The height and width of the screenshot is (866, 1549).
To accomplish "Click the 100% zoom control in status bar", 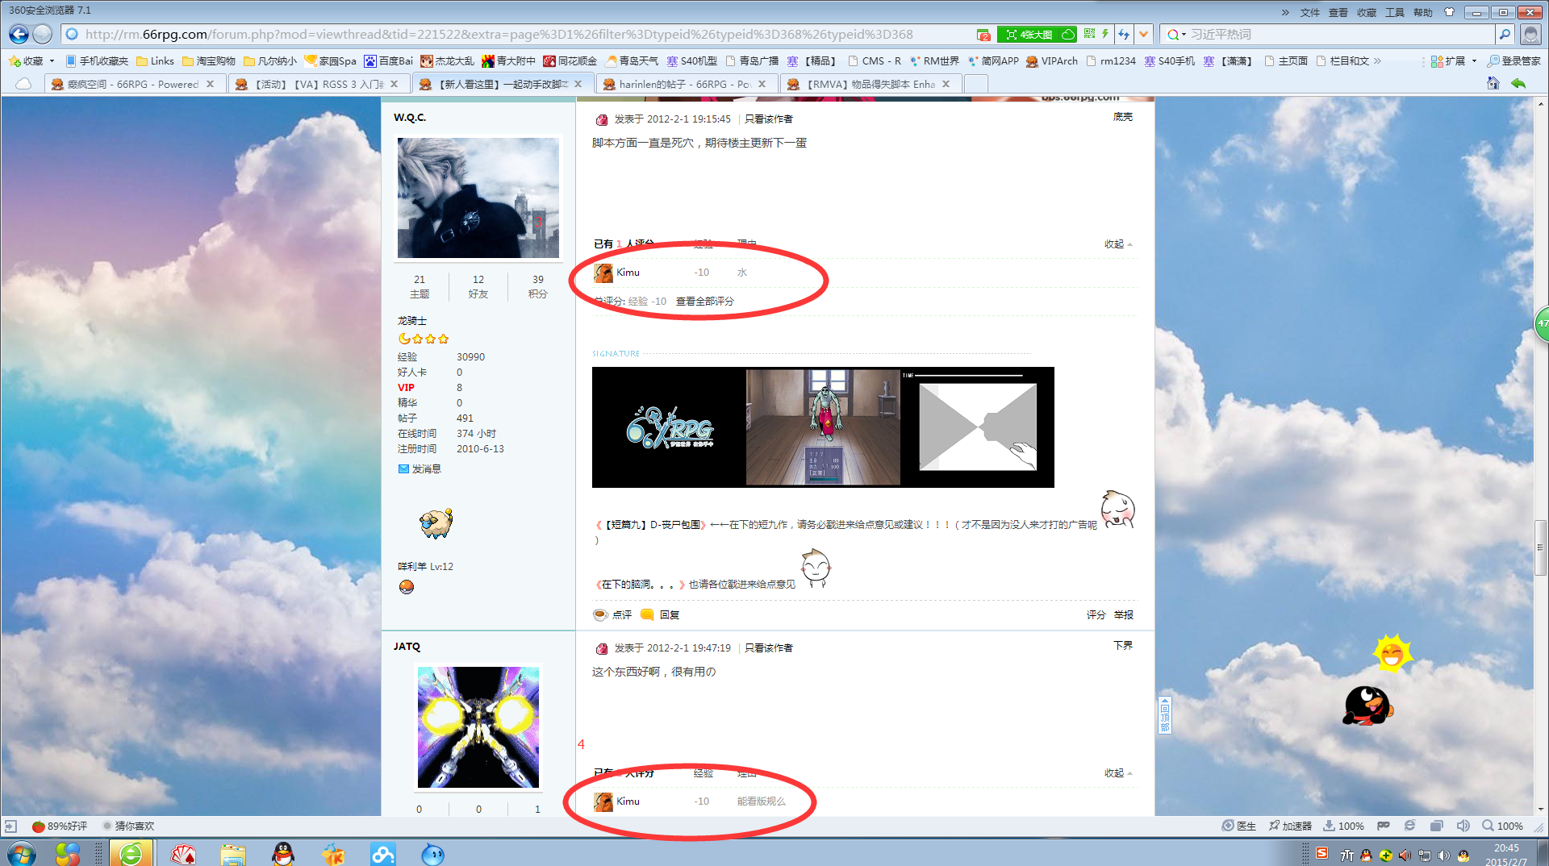I will (x=1502, y=826).
